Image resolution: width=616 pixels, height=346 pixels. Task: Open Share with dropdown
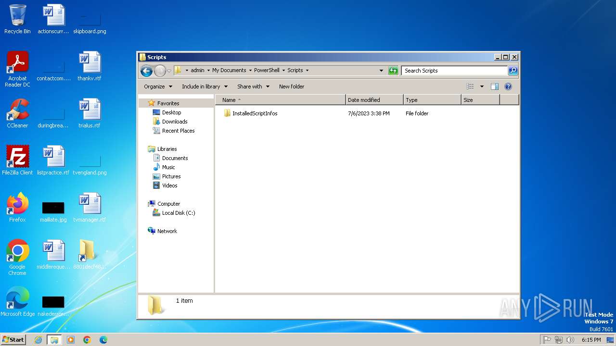[253, 86]
